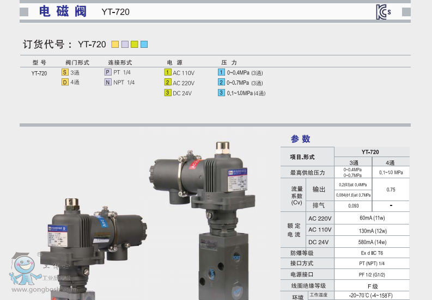Click blue code box 2 for 0~0.7MPa
This screenshot has height=300, width=432.
[x=221, y=82]
